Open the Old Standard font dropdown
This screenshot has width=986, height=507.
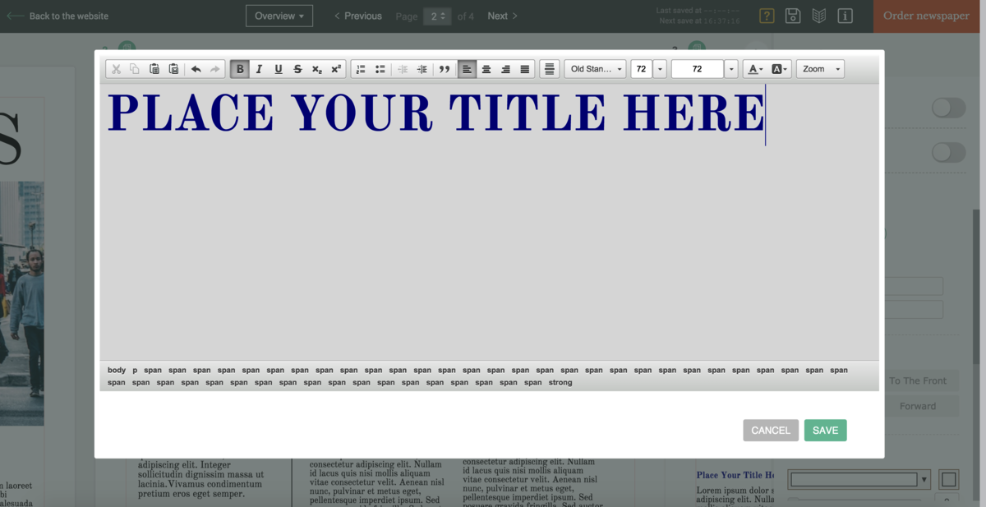(x=595, y=69)
